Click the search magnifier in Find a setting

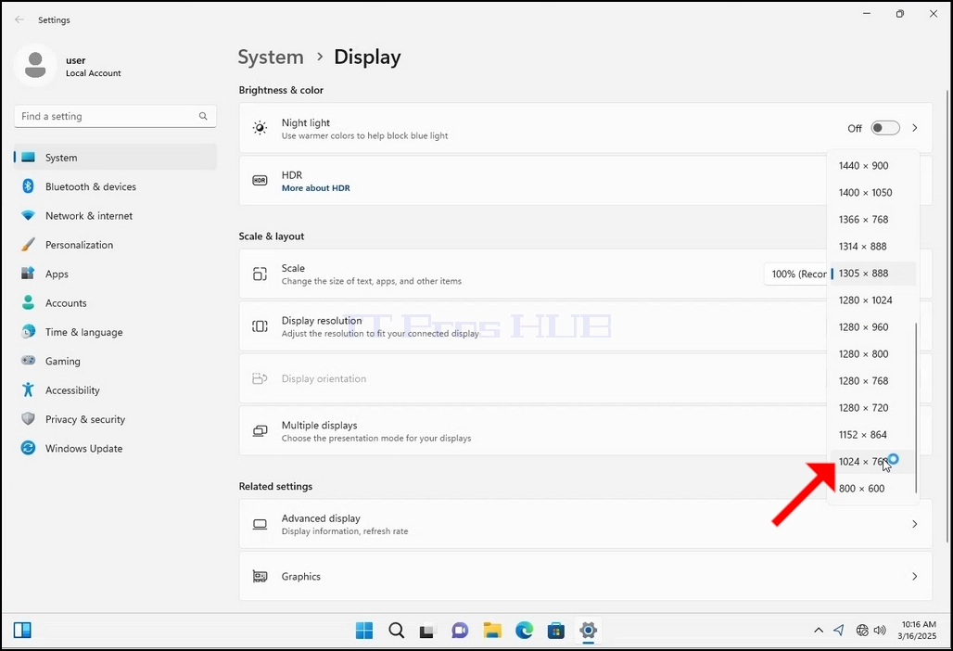[x=203, y=116]
